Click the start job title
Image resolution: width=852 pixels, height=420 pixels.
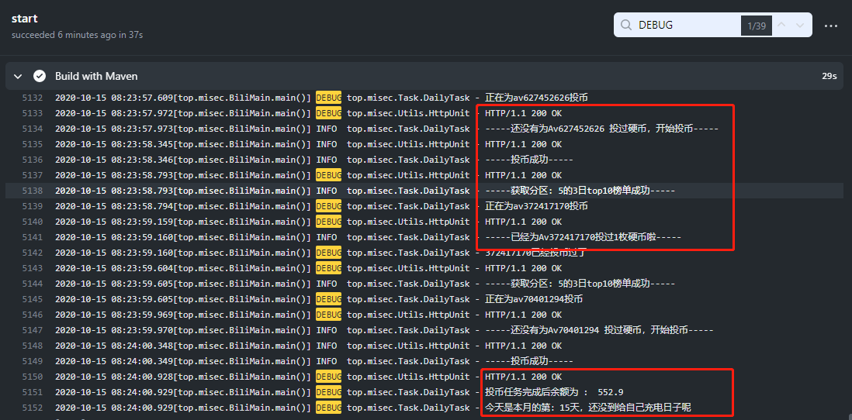tap(25, 19)
